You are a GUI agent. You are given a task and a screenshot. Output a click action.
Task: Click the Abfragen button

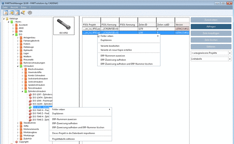[211, 27]
